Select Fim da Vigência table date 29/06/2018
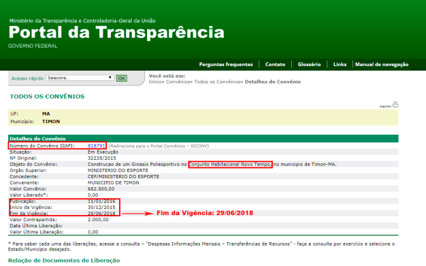426x266 pixels. [101, 214]
